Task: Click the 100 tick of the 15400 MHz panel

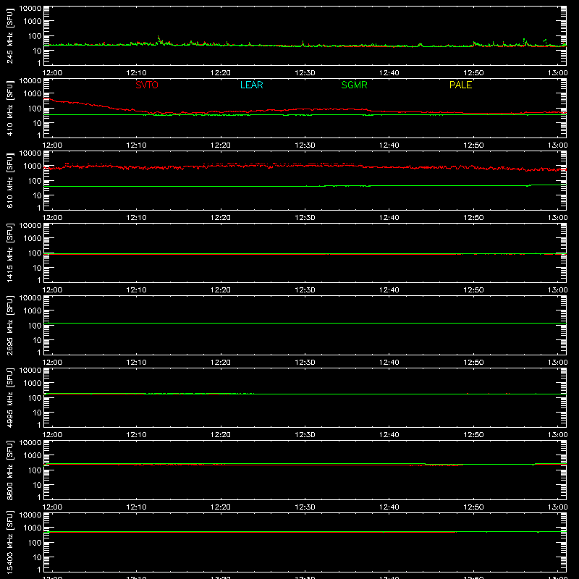Action: pyautogui.click(x=35, y=543)
